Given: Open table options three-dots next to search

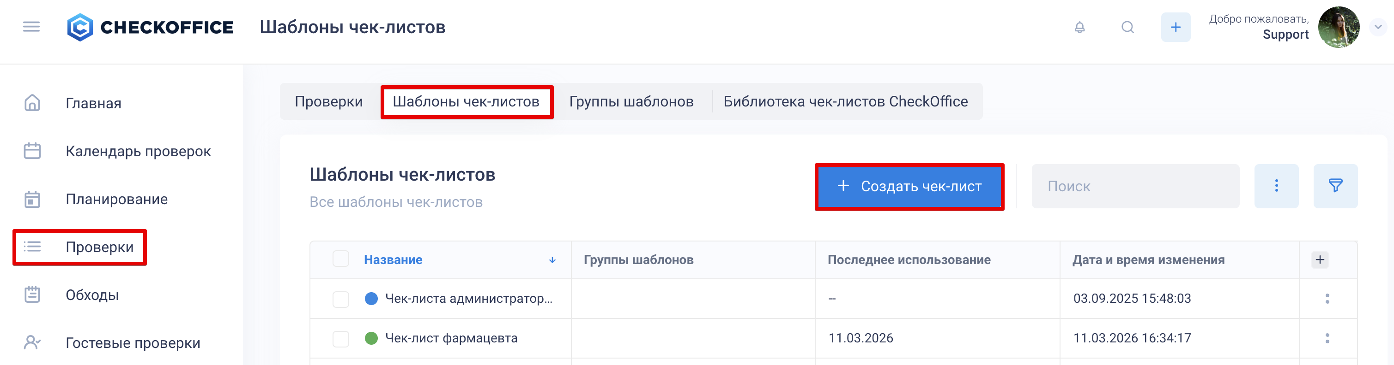Looking at the screenshot, I should coord(1276,186).
